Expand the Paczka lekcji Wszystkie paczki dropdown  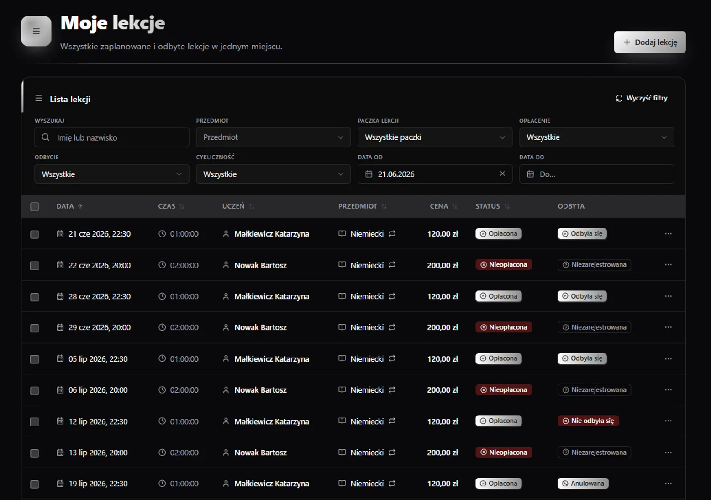coord(435,137)
